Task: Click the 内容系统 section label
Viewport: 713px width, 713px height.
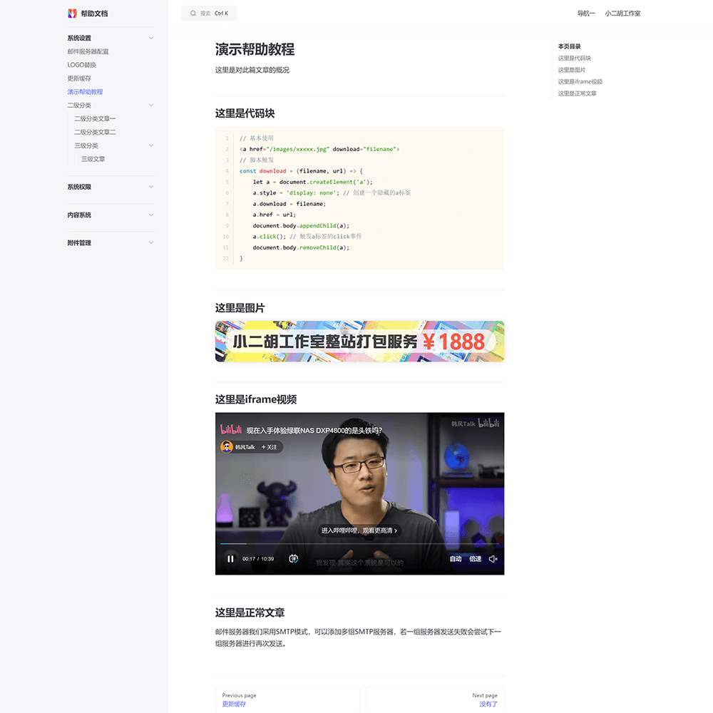Action: (79, 215)
